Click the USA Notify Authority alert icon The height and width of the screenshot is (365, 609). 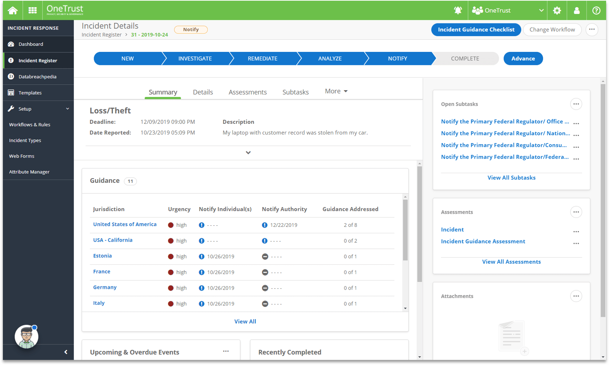coord(264,225)
